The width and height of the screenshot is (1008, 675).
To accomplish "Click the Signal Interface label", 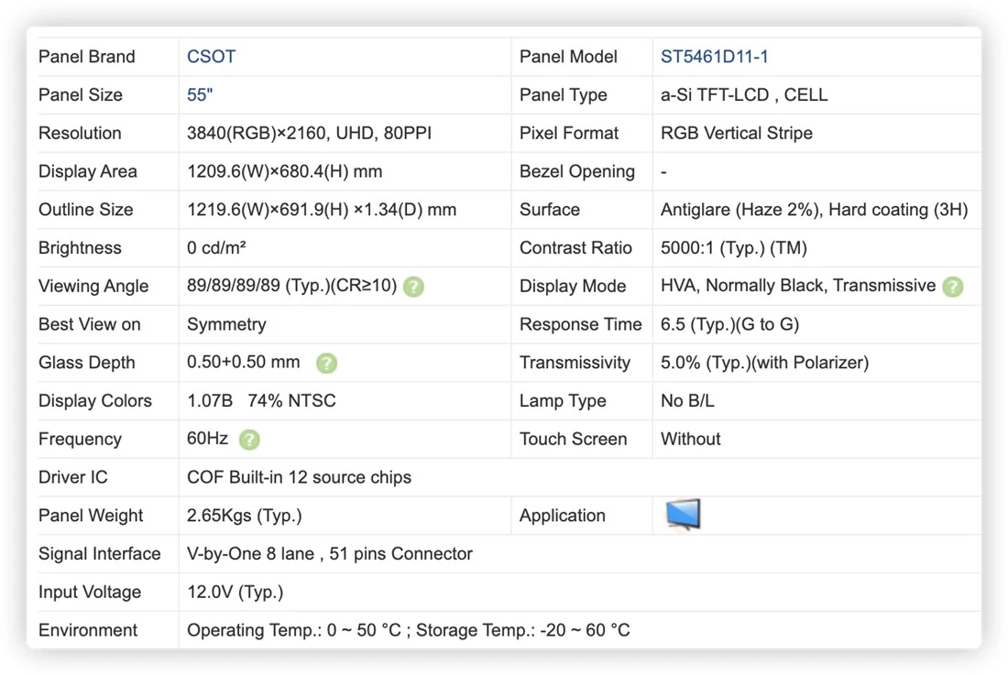I will tap(100, 553).
